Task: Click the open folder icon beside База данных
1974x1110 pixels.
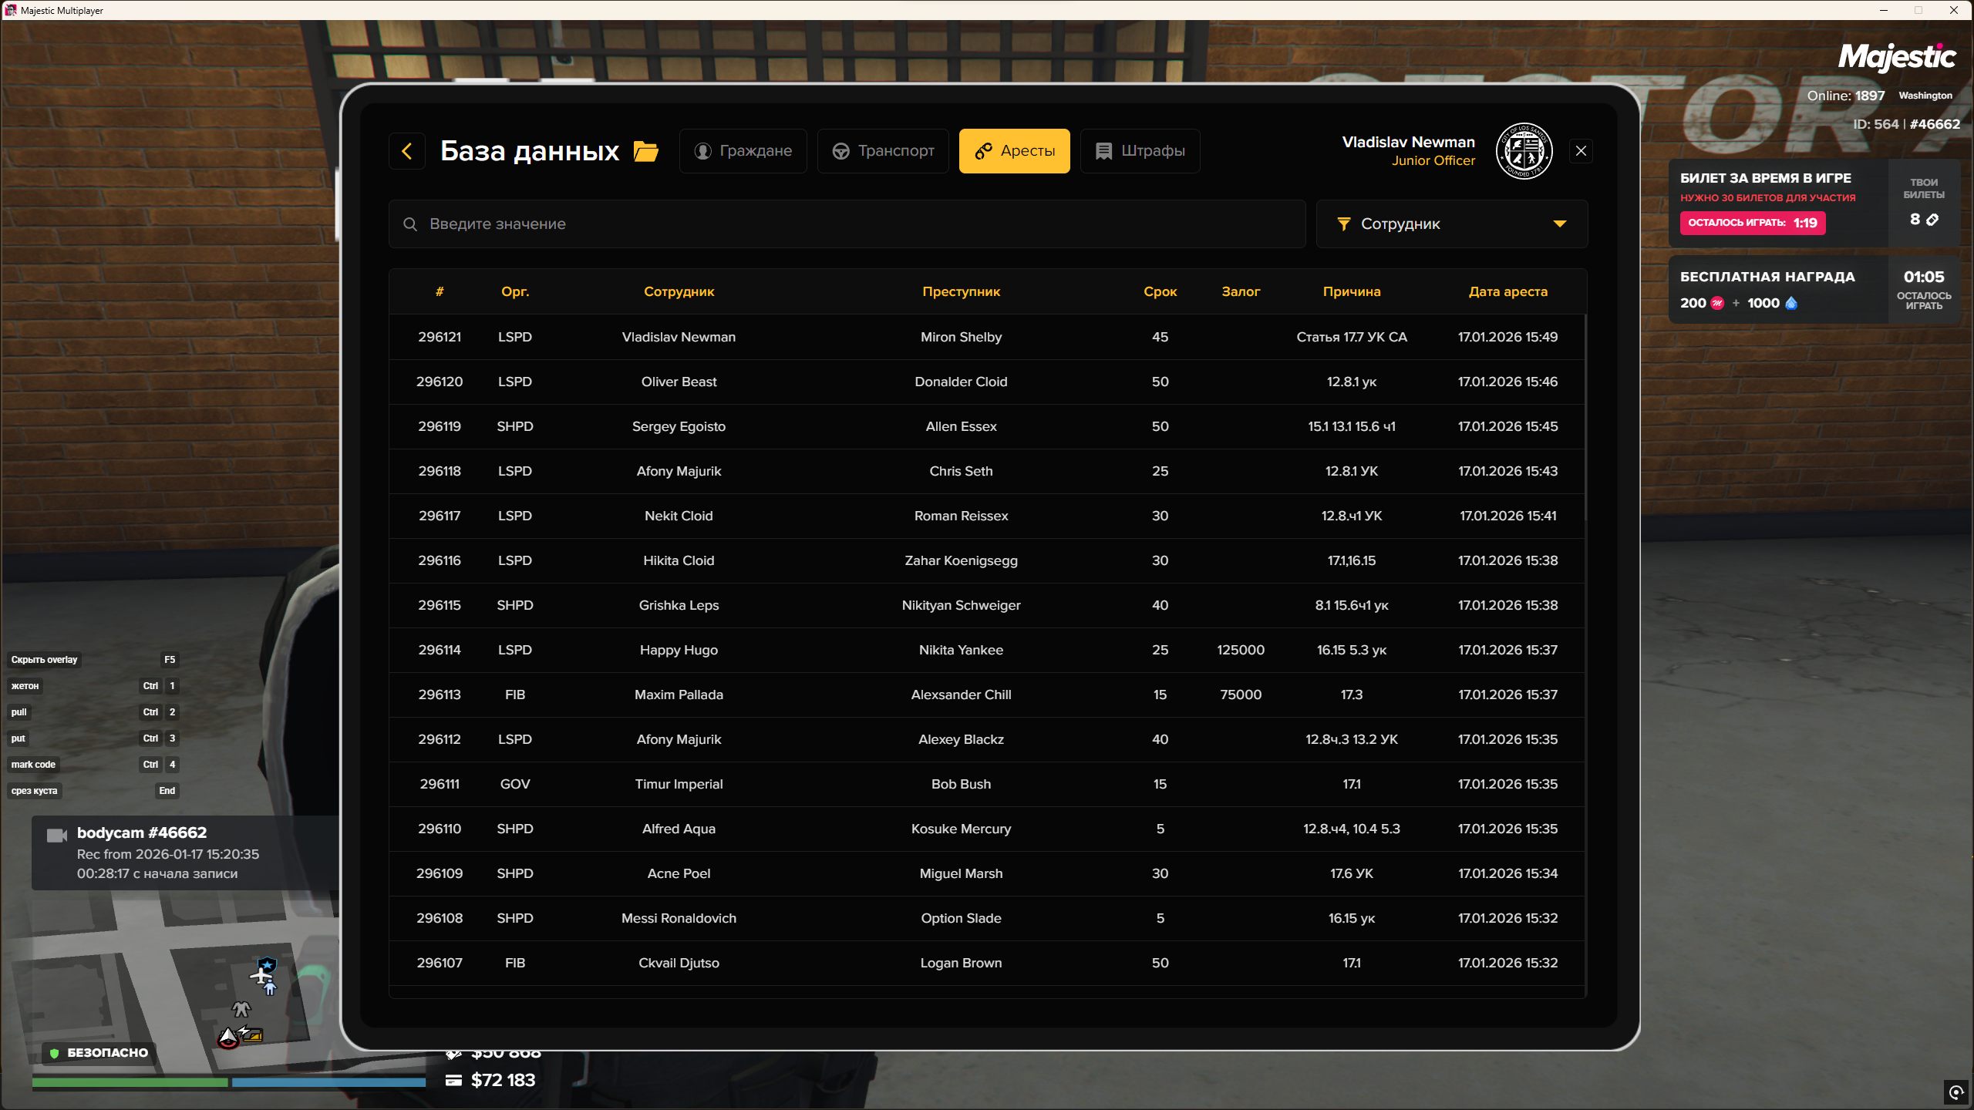Action: tap(645, 151)
